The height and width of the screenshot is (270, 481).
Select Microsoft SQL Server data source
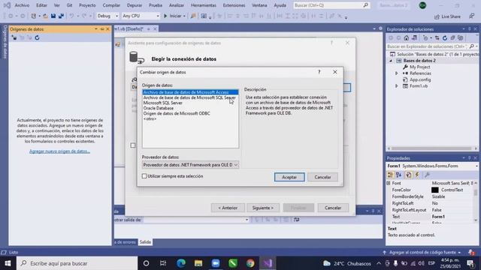163,103
